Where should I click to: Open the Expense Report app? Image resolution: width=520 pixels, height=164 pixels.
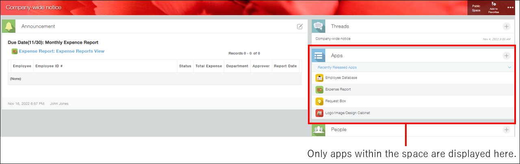(x=338, y=89)
